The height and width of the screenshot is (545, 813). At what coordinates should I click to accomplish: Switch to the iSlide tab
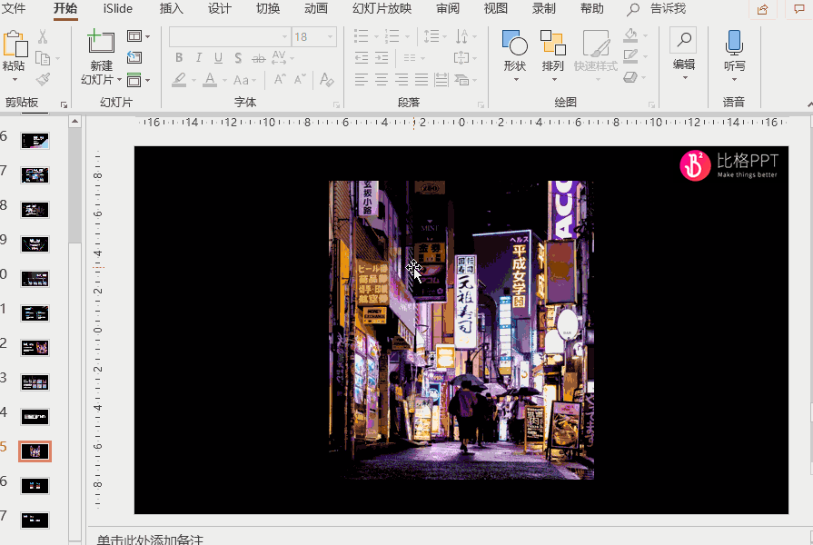[118, 9]
